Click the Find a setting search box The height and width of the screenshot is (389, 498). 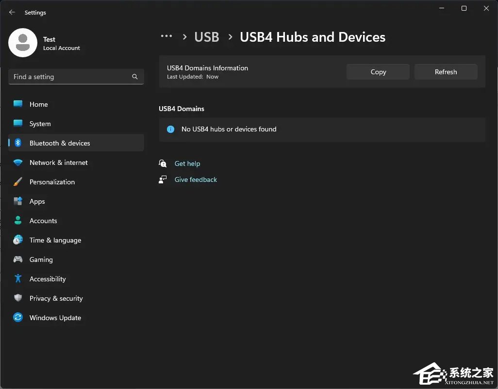(x=76, y=77)
